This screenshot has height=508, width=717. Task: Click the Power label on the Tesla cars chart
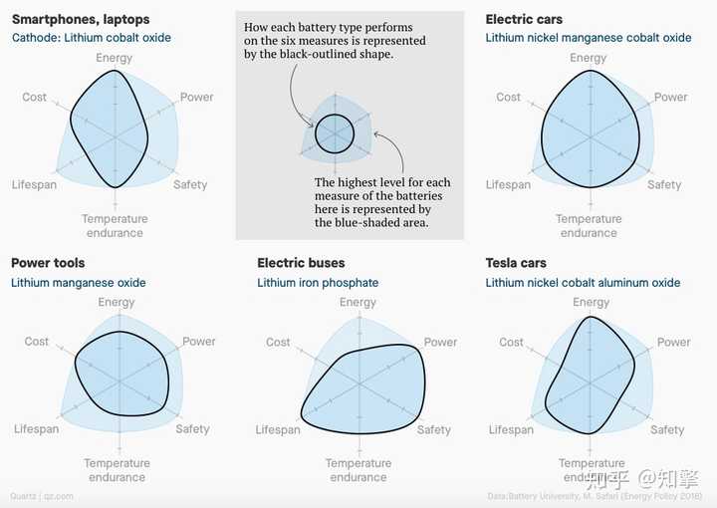pos(673,342)
